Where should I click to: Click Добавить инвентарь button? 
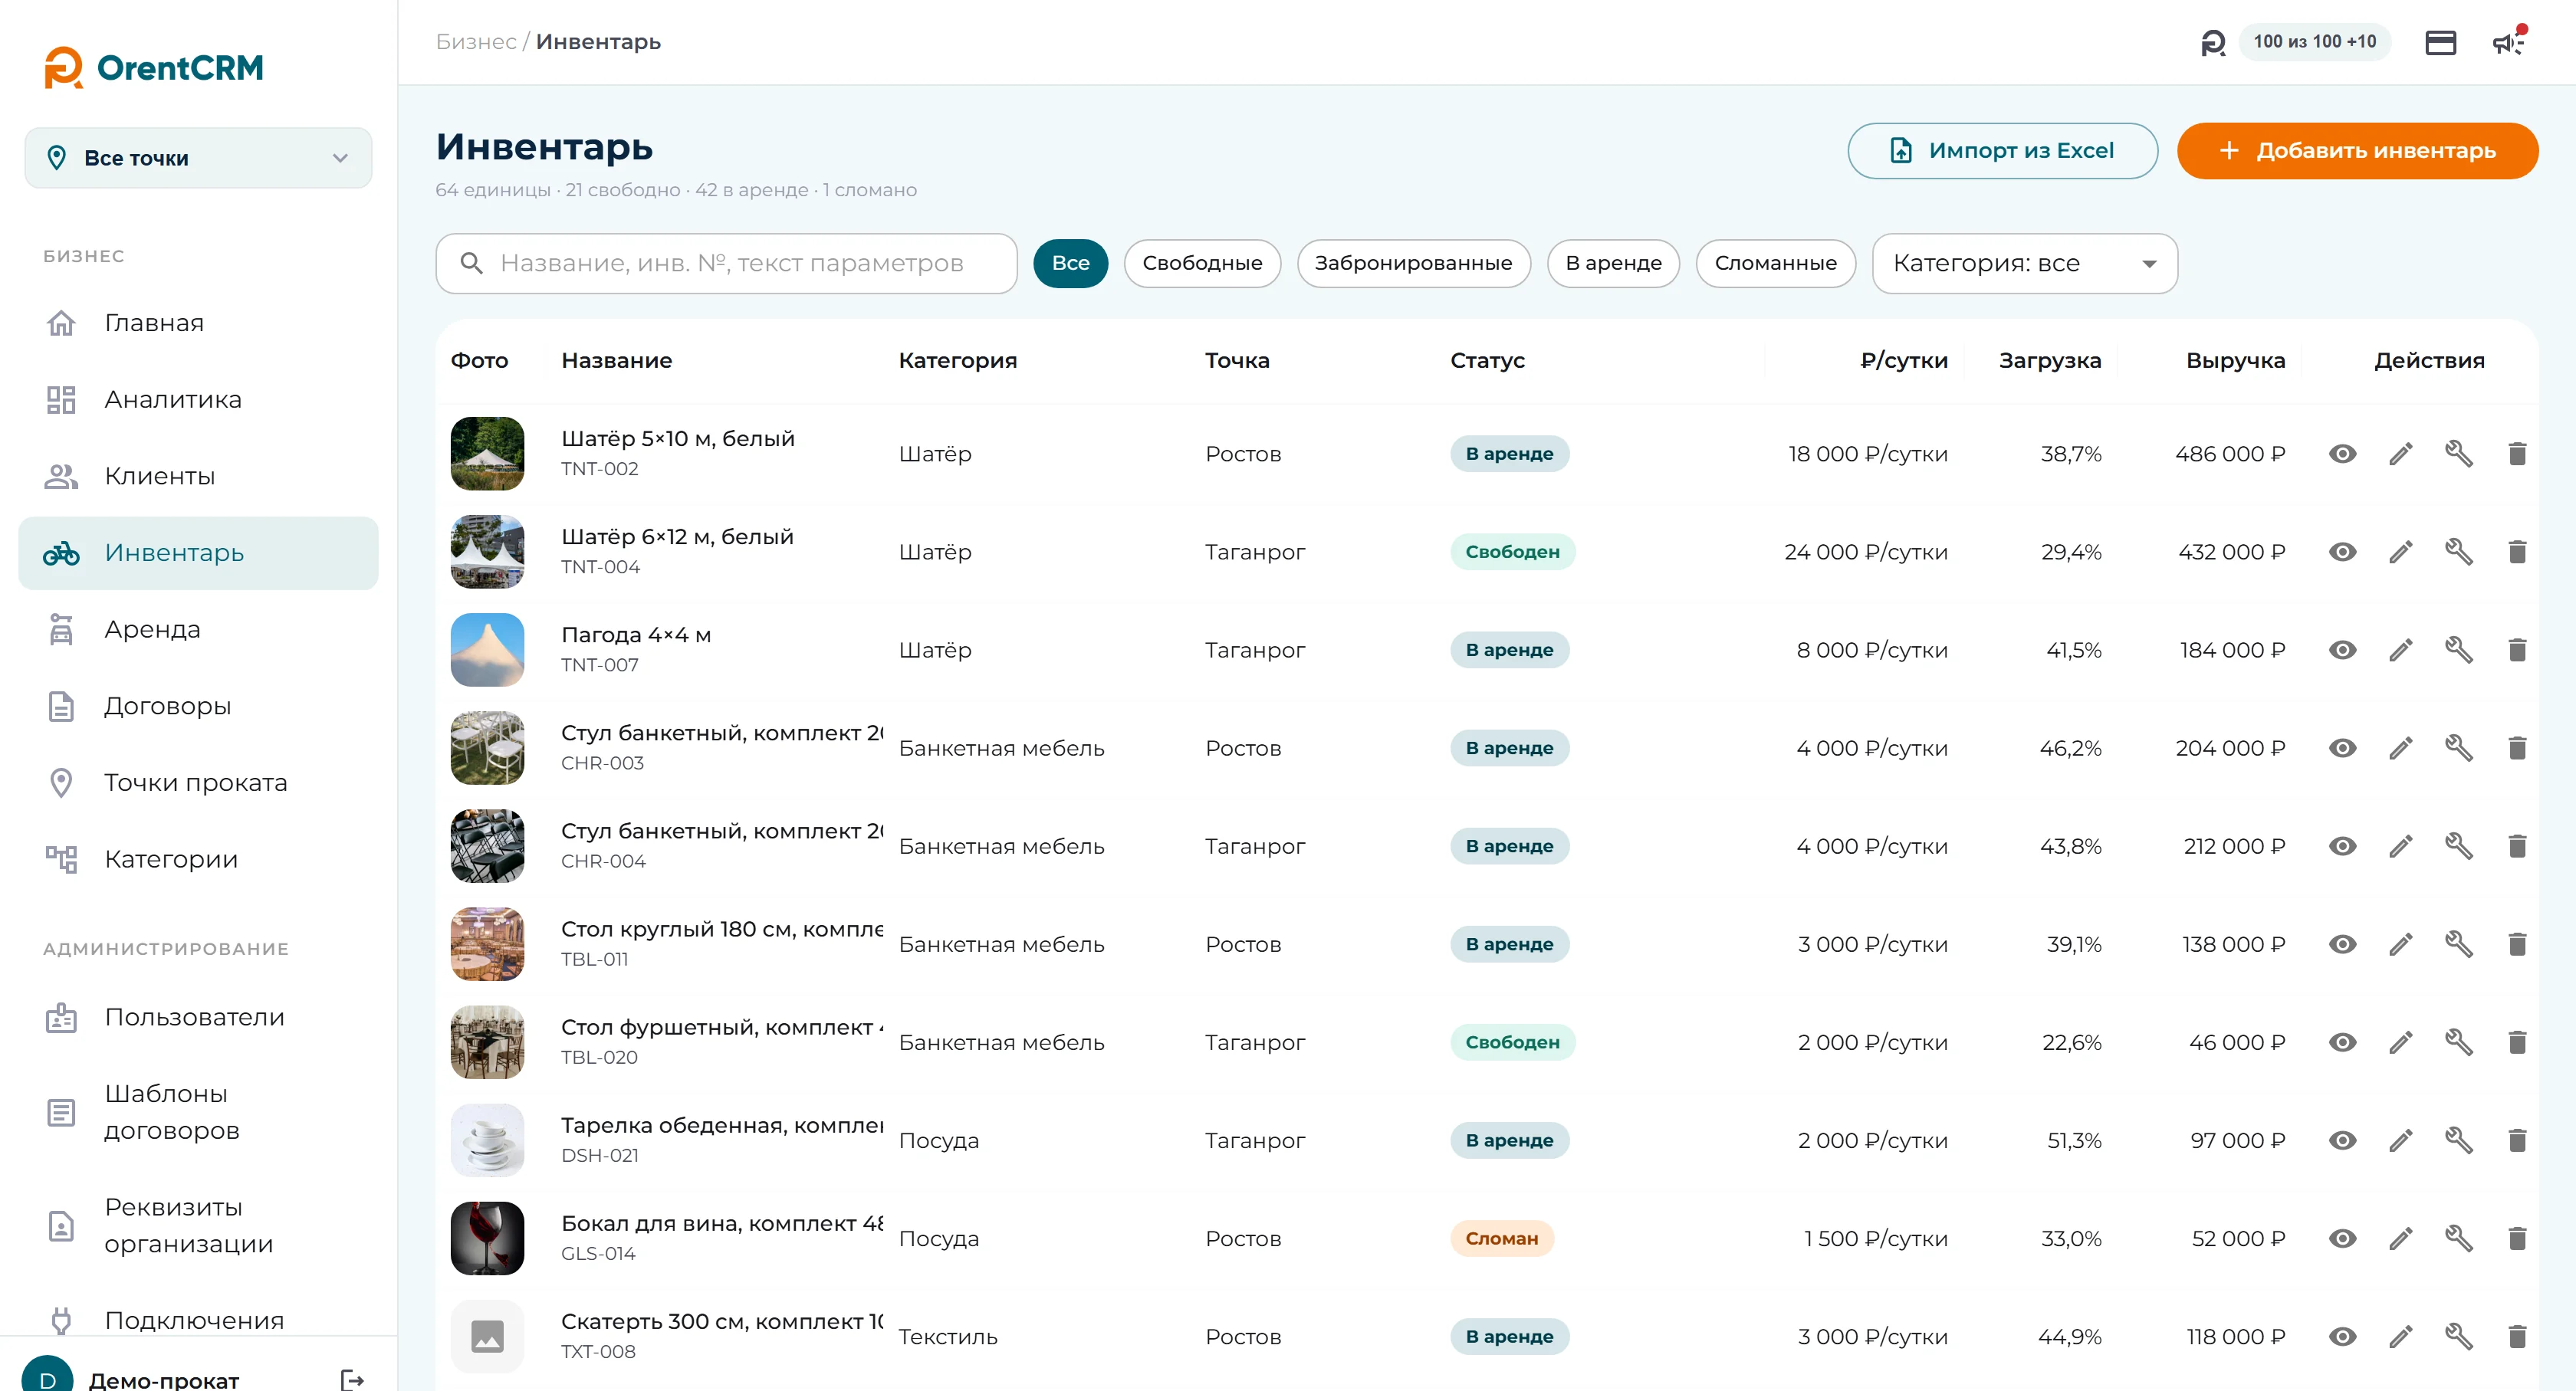point(2357,151)
